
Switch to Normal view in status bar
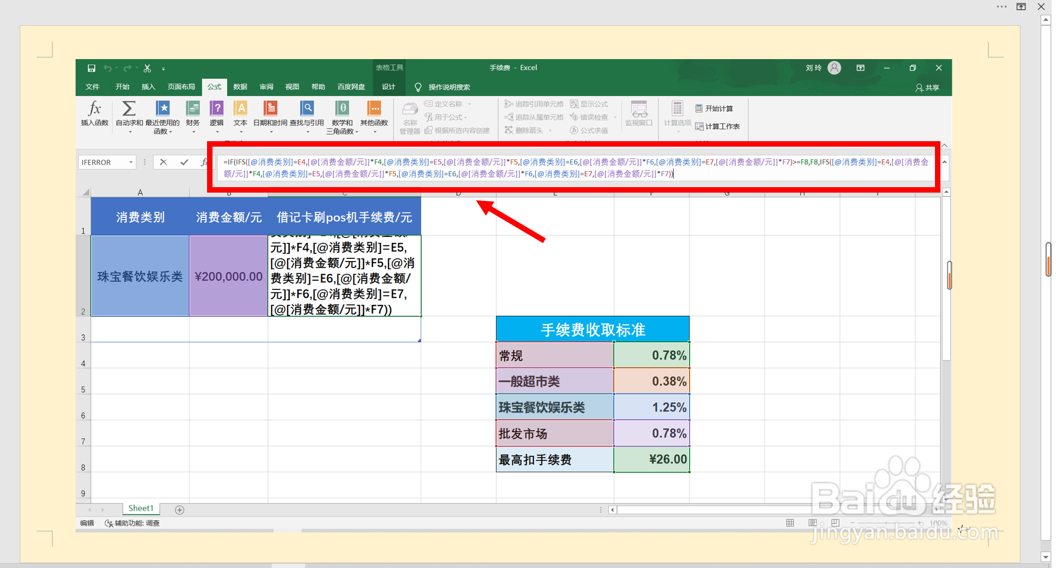pyautogui.click(x=790, y=523)
